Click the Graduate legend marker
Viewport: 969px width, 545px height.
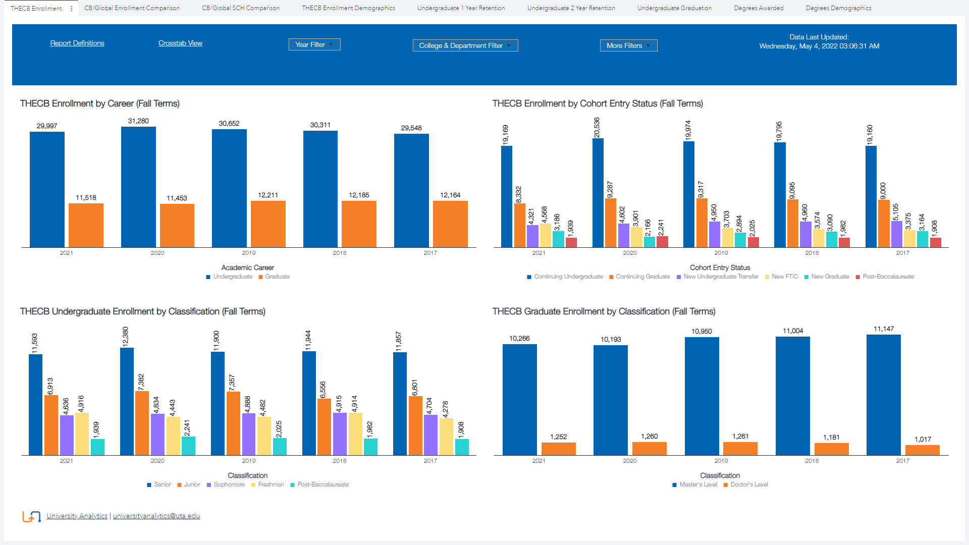coord(260,277)
